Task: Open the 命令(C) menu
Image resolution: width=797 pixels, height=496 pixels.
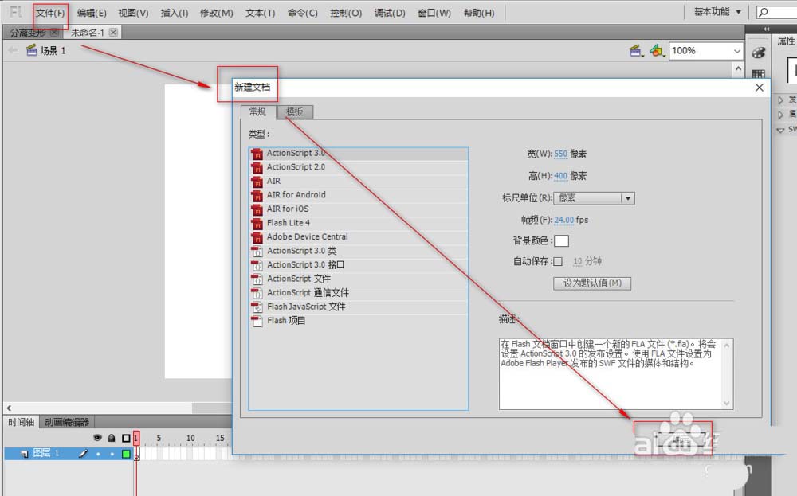Action: pos(302,13)
